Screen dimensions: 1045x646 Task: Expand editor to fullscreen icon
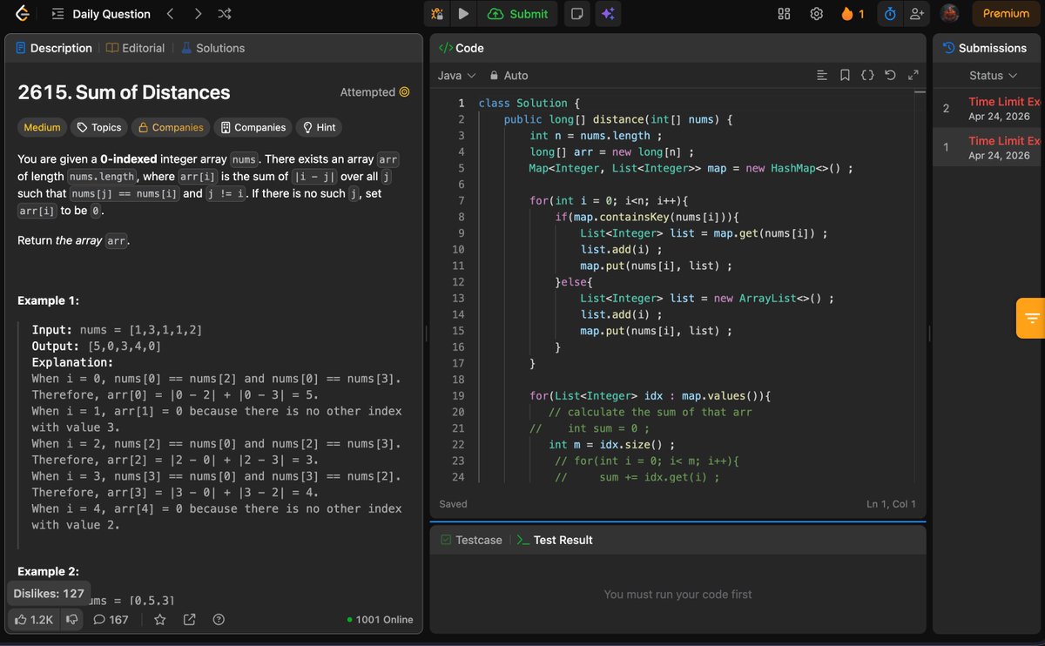[x=913, y=76]
